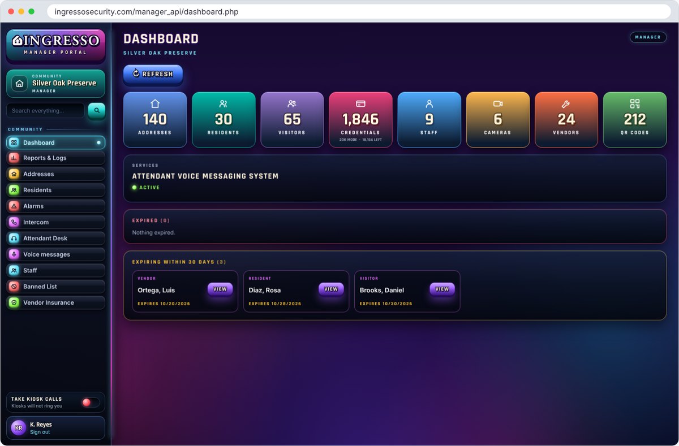Click the people icon on Residents card
The height and width of the screenshot is (446, 679).
[224, 104]
